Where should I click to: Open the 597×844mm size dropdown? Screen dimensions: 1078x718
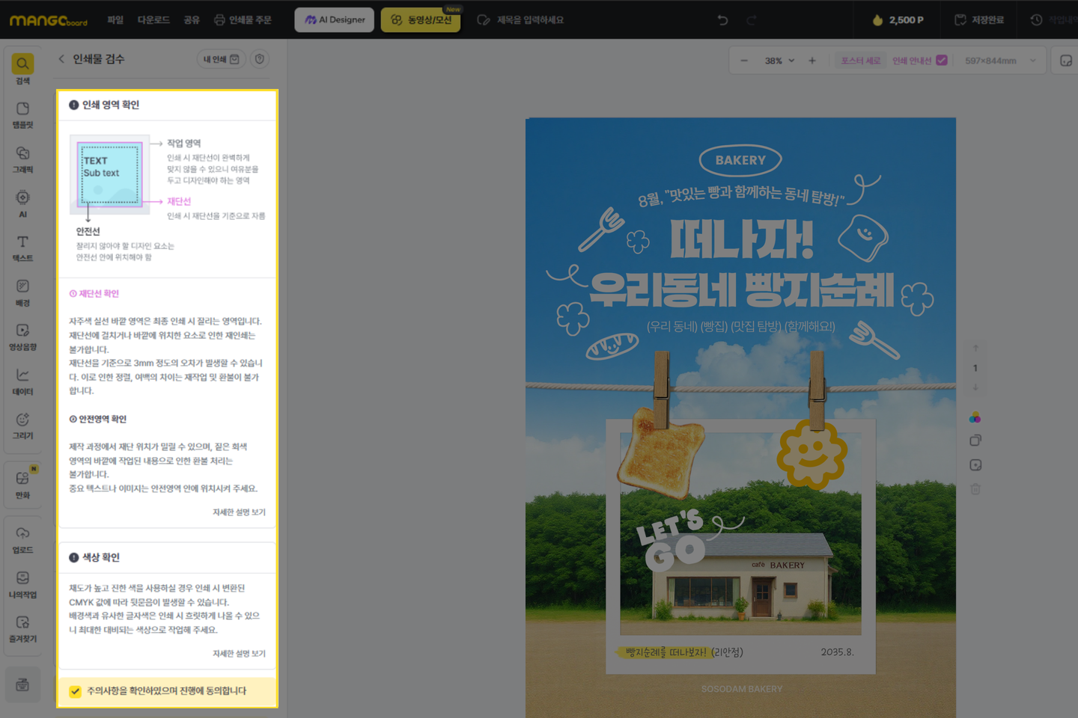click(x=1001, y=61)
